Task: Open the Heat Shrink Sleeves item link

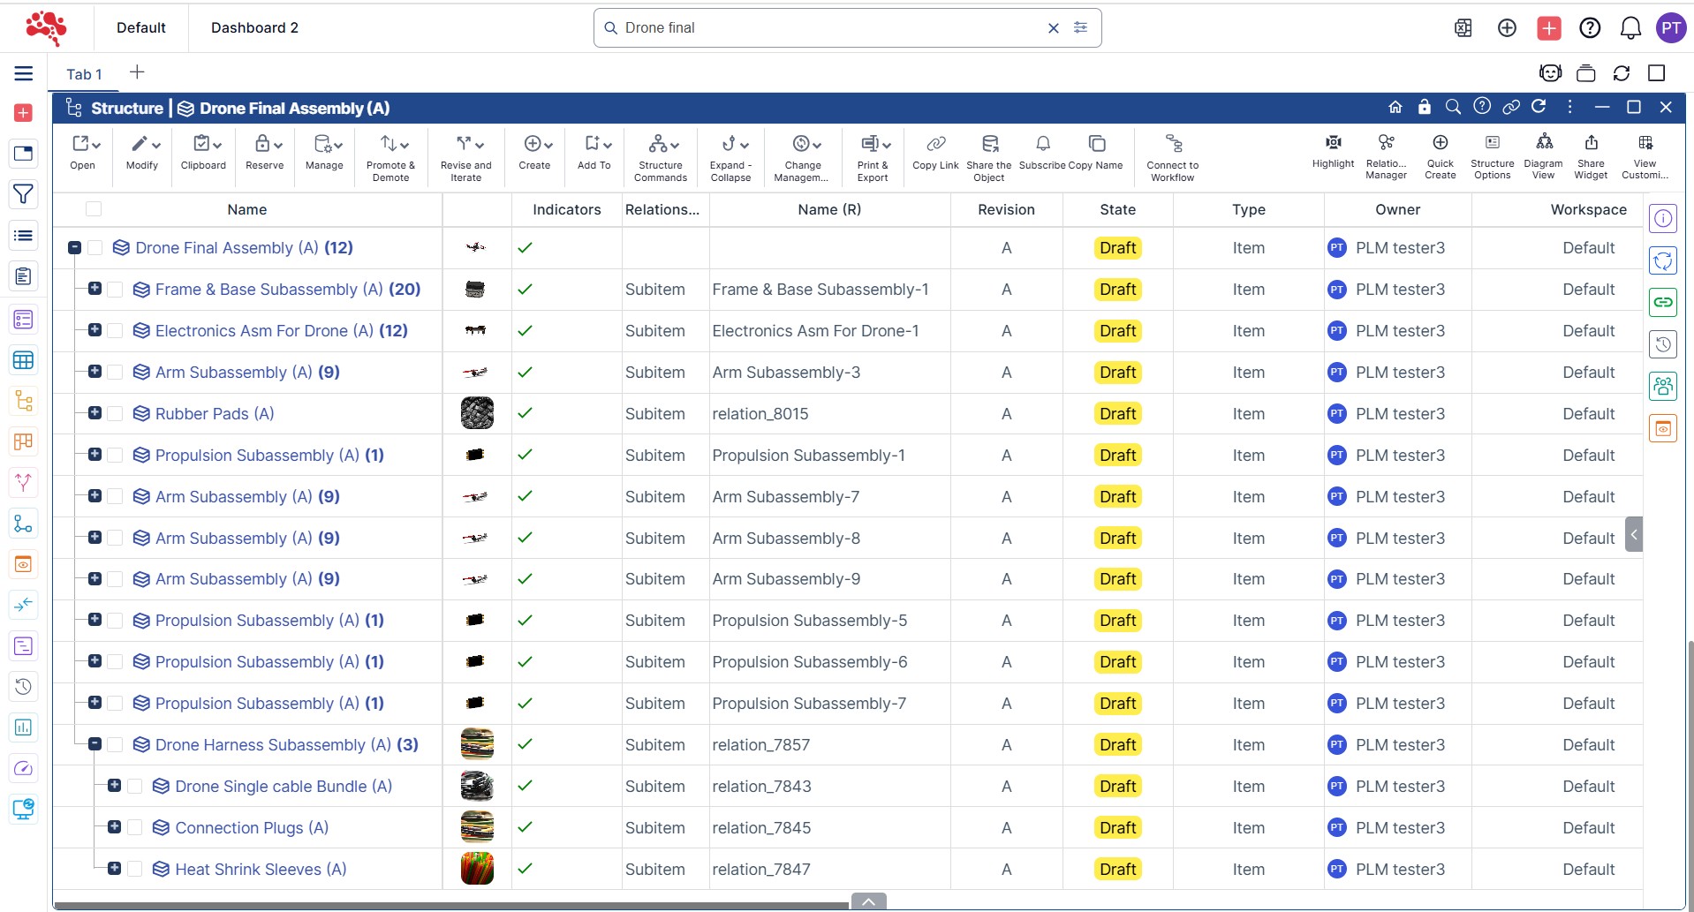Action: [x=248, y=870]
